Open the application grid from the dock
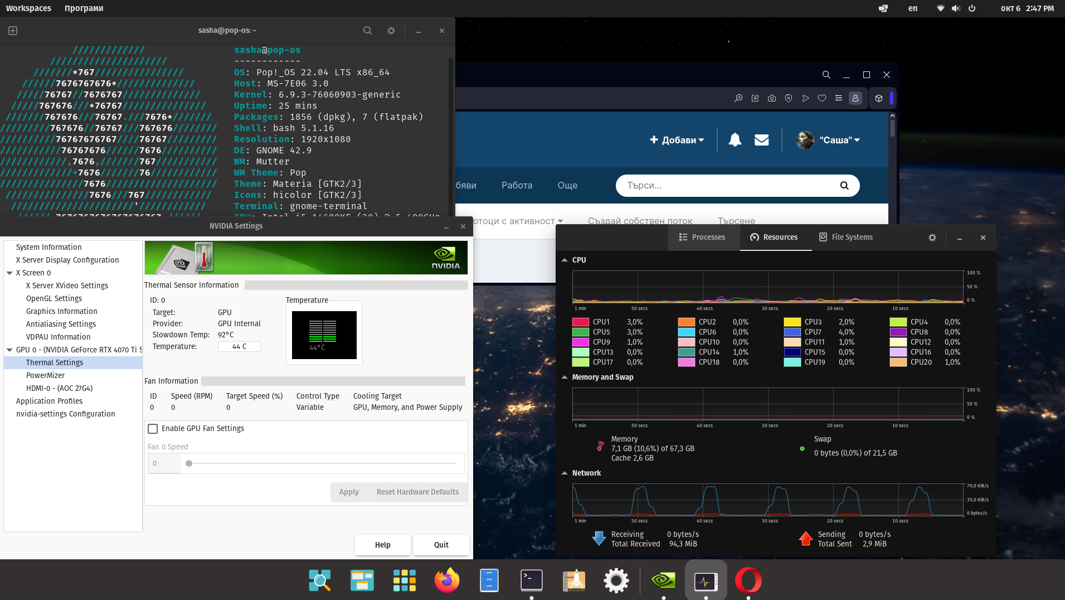Screen dimensions: 1065x600 pos(405,580)
